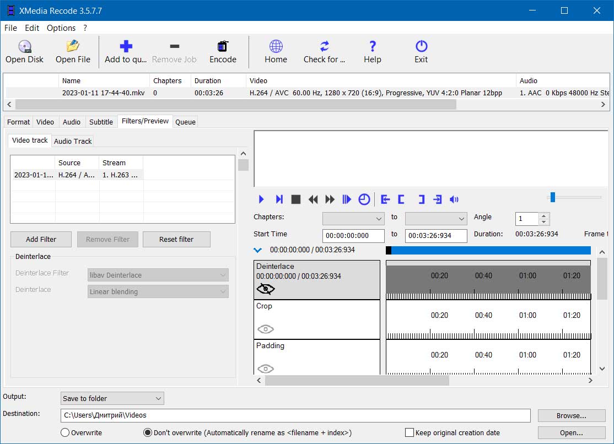Click the fast forward double-arrow button
The width and height of the screenshot is (614, 444).
click(330, 199)
